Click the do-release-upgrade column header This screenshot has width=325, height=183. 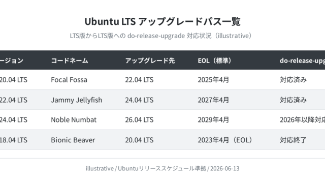pyautogui.click(x=303, y=60)
